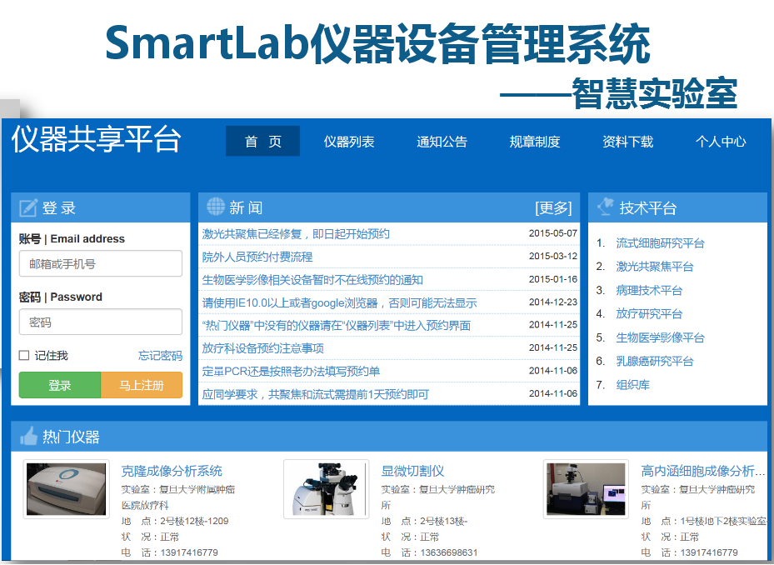Open 激光共聚焦平台 platform link
774x565 pixels.
click(x=655, y=267)
